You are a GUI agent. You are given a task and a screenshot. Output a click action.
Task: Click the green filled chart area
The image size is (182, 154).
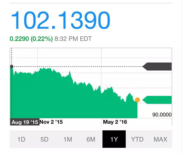click(x=65, y=101)
